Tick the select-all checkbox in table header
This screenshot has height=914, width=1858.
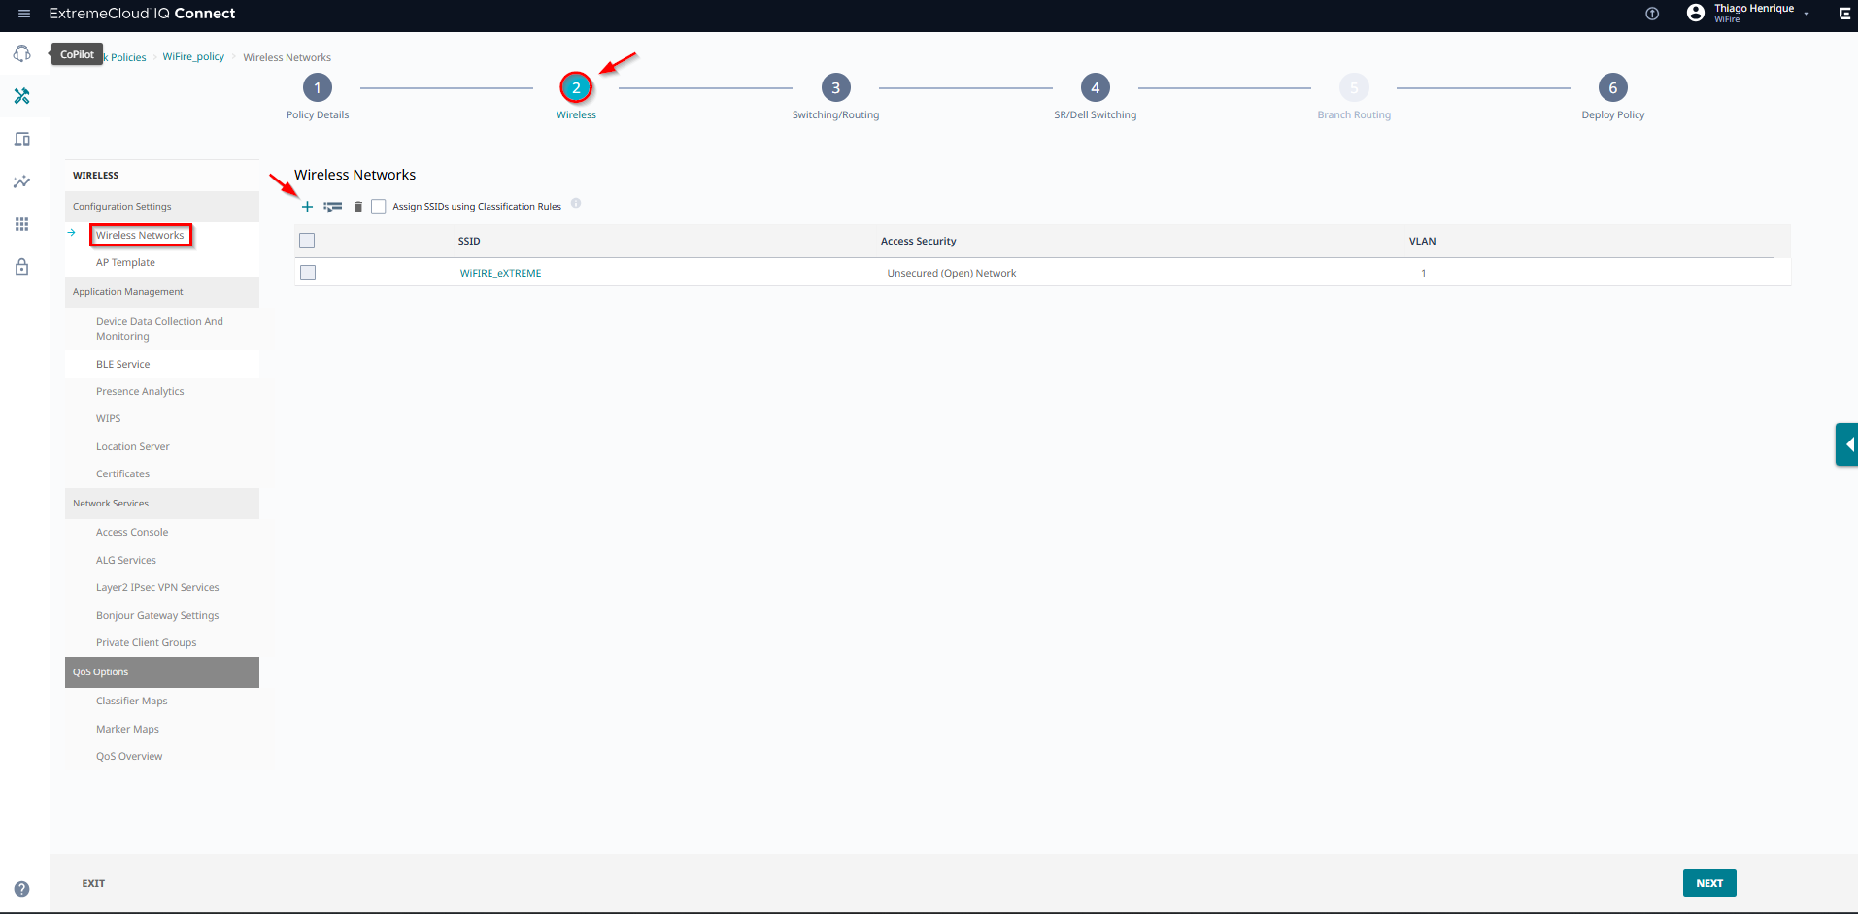pos(307,241)
